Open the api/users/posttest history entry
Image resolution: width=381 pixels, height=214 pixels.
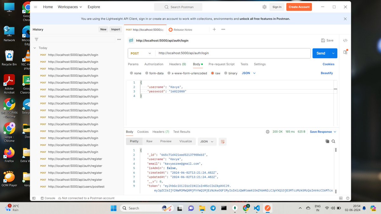pyautogui.click(x=76, y=187)
